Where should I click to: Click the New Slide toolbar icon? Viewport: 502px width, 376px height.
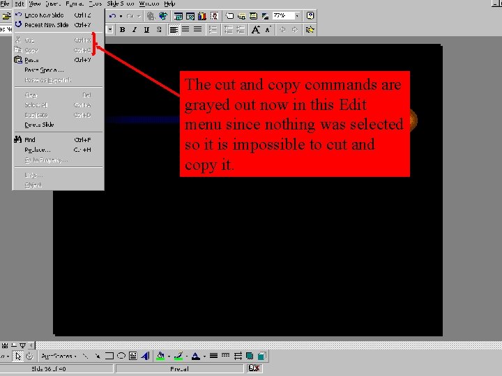click(229, 15)
